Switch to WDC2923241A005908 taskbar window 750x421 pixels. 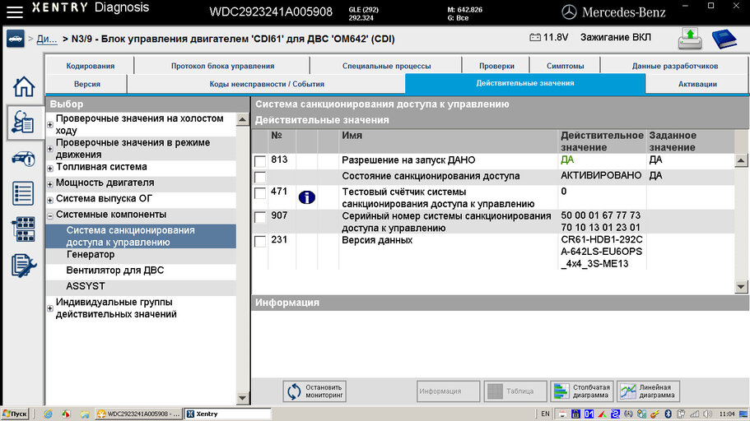click(138, 414)
